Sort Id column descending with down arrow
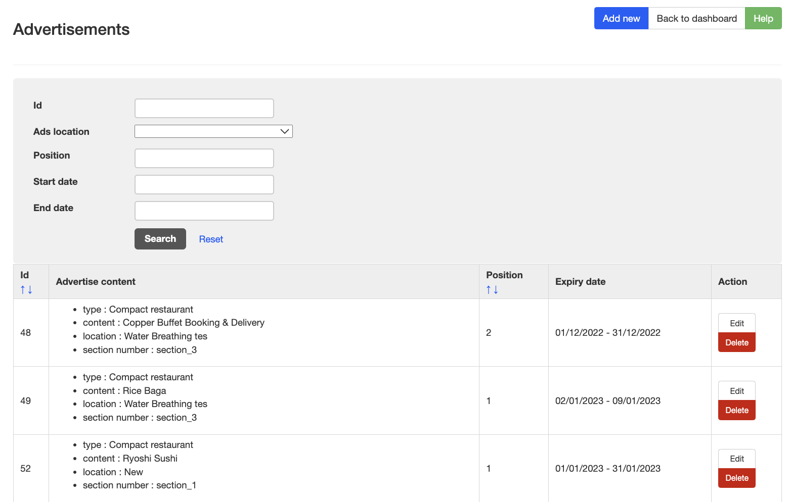The height and width of the screenshot is (502, 789). click(x=30, y=289)
